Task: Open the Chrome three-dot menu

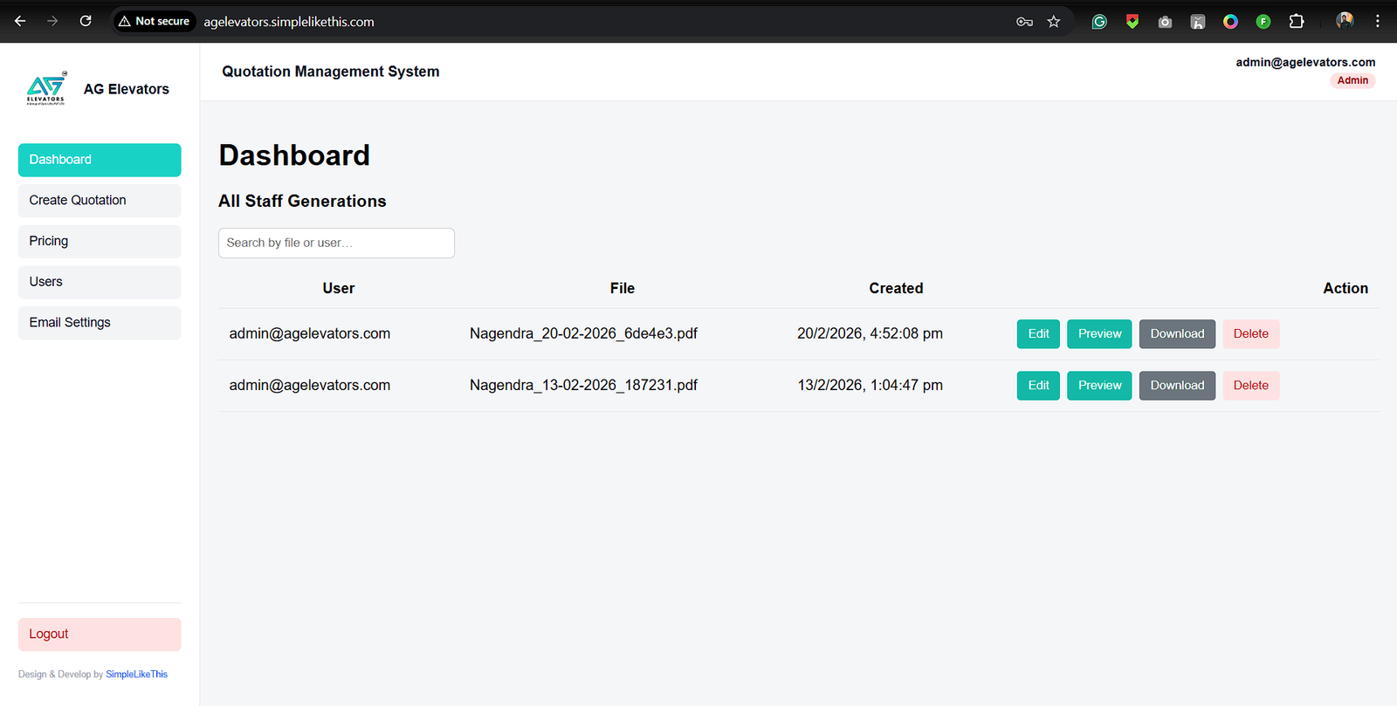Action: pyautogui.click(x=1378, y=22)
